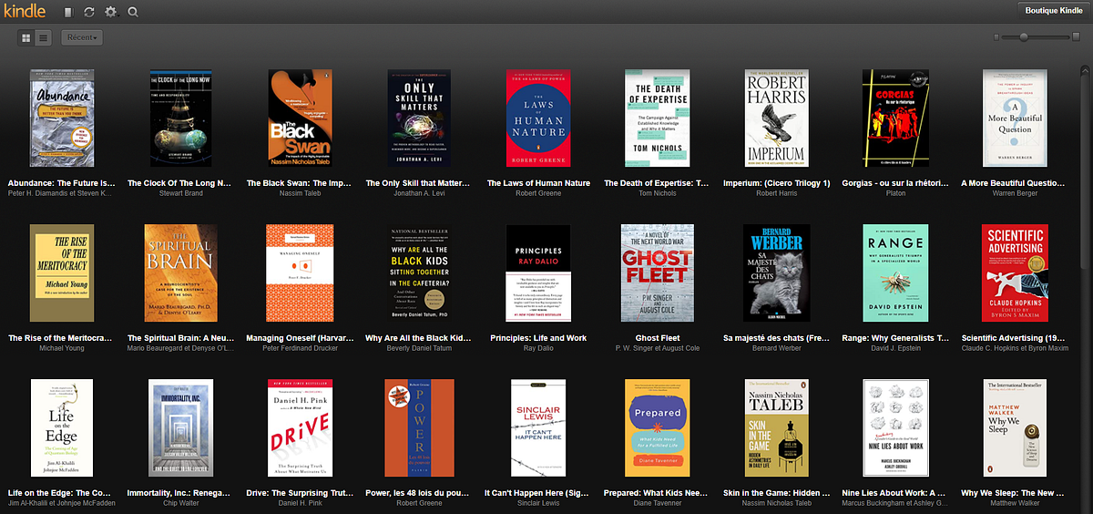Viewport: 1093px width, 514px height.
Task: Open The Rise of the Meritocracy cover
Action: pyautogui.click(x=62, y=273)
